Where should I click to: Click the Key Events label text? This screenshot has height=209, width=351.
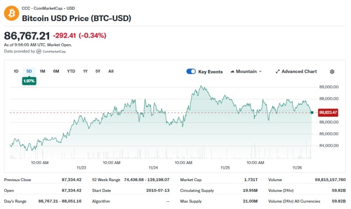click(x=211, y=72)
